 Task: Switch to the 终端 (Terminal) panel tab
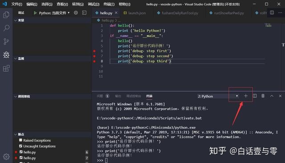click(149, 96)
